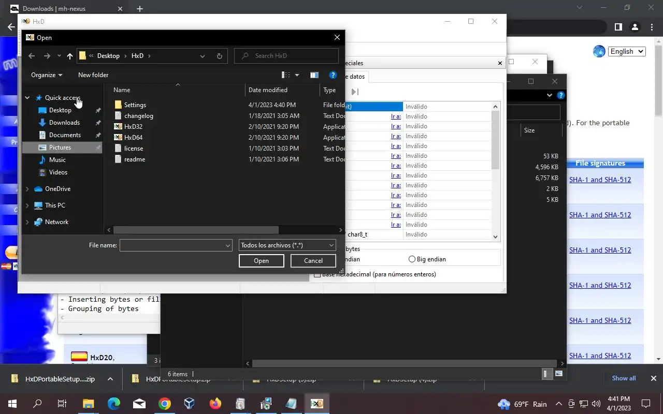Refresh the HxD folder listing
Screen dimensions: 663x414
(220, 56)
